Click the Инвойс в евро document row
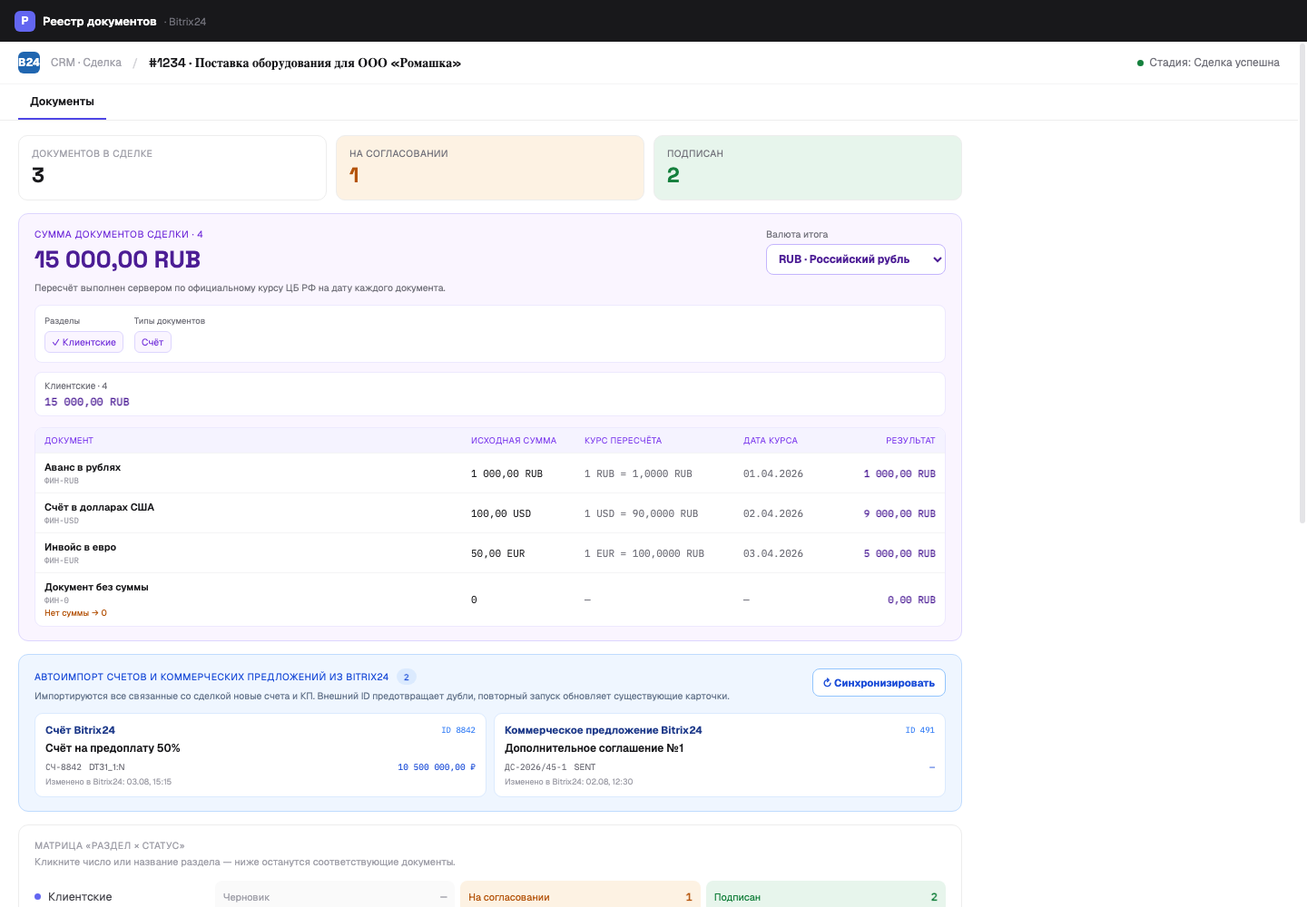The image size is (1307, 907). coord(490,553)
